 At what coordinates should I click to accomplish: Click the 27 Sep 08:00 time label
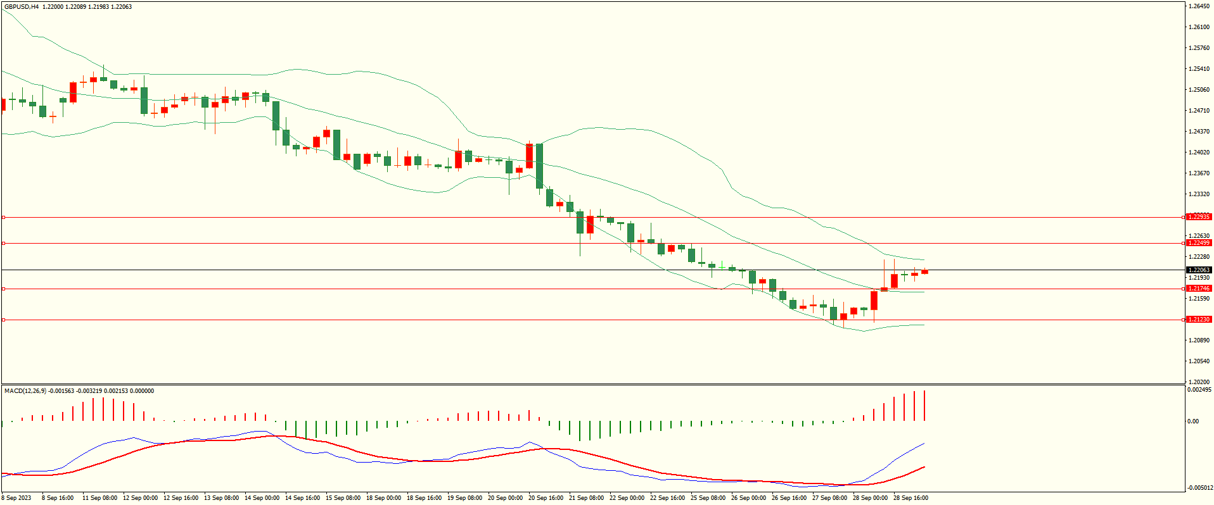[x=829, y=498]
